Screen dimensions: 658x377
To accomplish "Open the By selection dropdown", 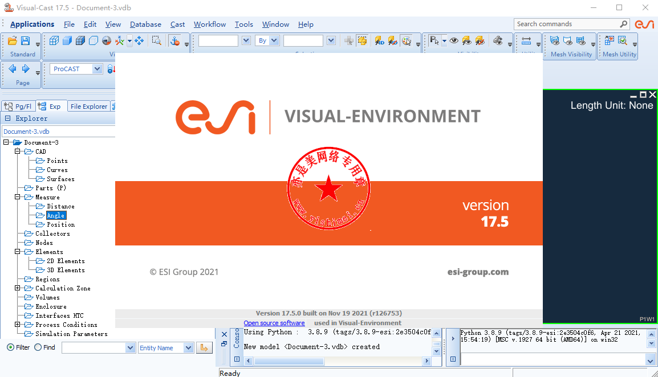I will (x=274, y=40).
